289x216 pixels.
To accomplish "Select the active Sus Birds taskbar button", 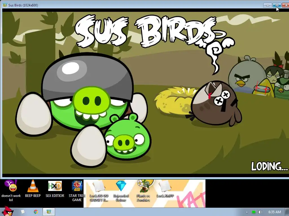I will point(49,212).
